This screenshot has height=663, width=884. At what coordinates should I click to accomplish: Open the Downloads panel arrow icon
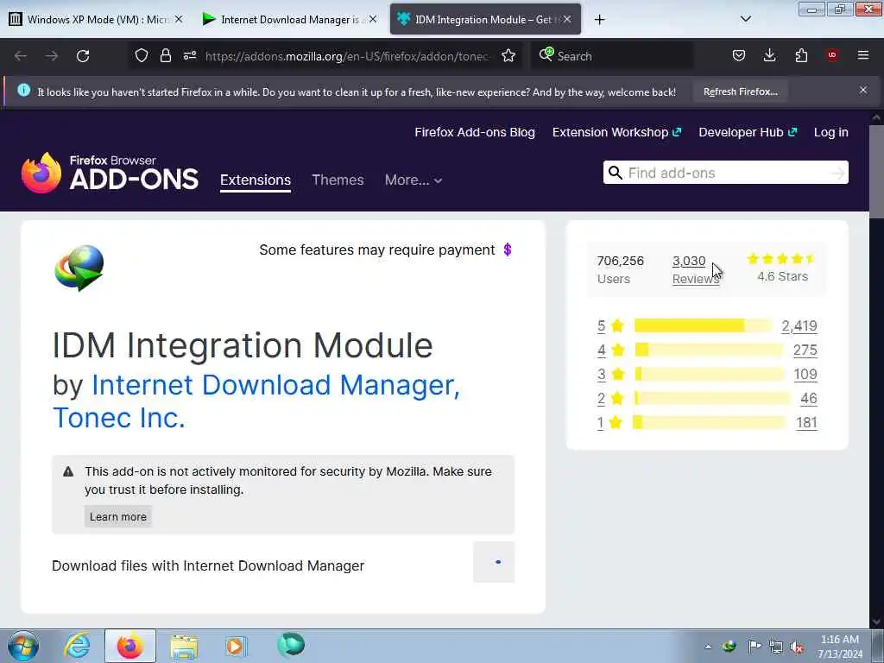[769, 56]
